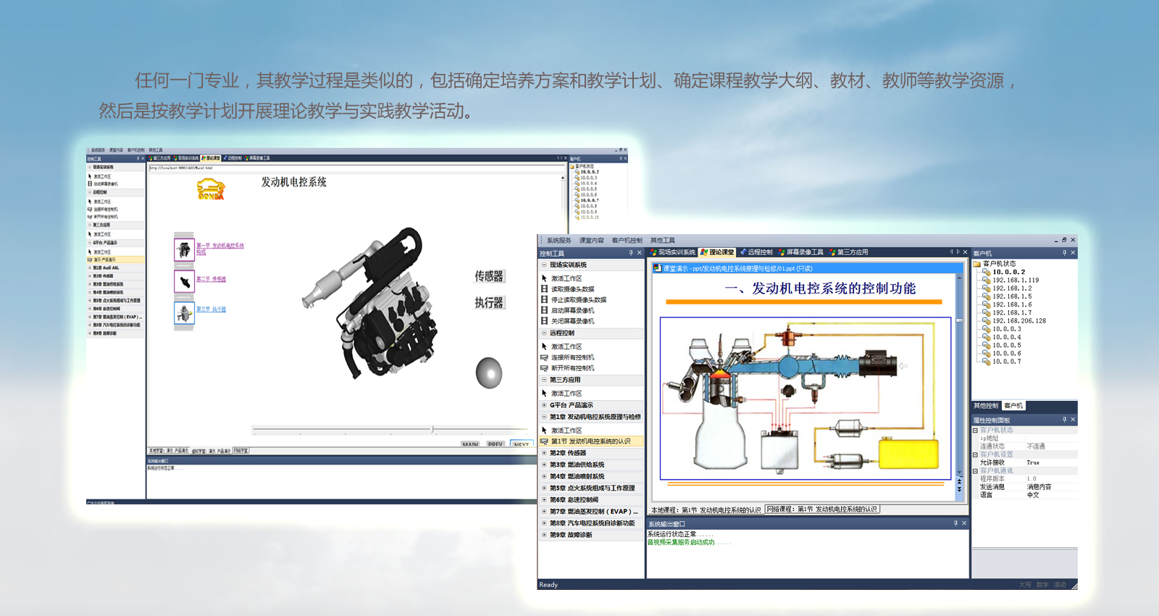
Task: Click the 192.168.1.119 client computer icon
Action: click(987, 280)
